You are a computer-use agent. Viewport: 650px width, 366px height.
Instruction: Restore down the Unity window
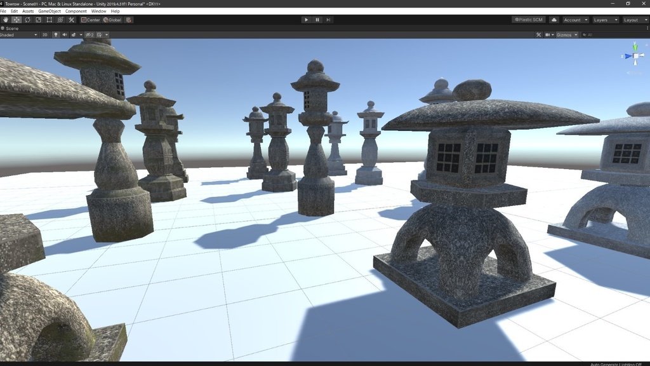(x=628, y=4)
